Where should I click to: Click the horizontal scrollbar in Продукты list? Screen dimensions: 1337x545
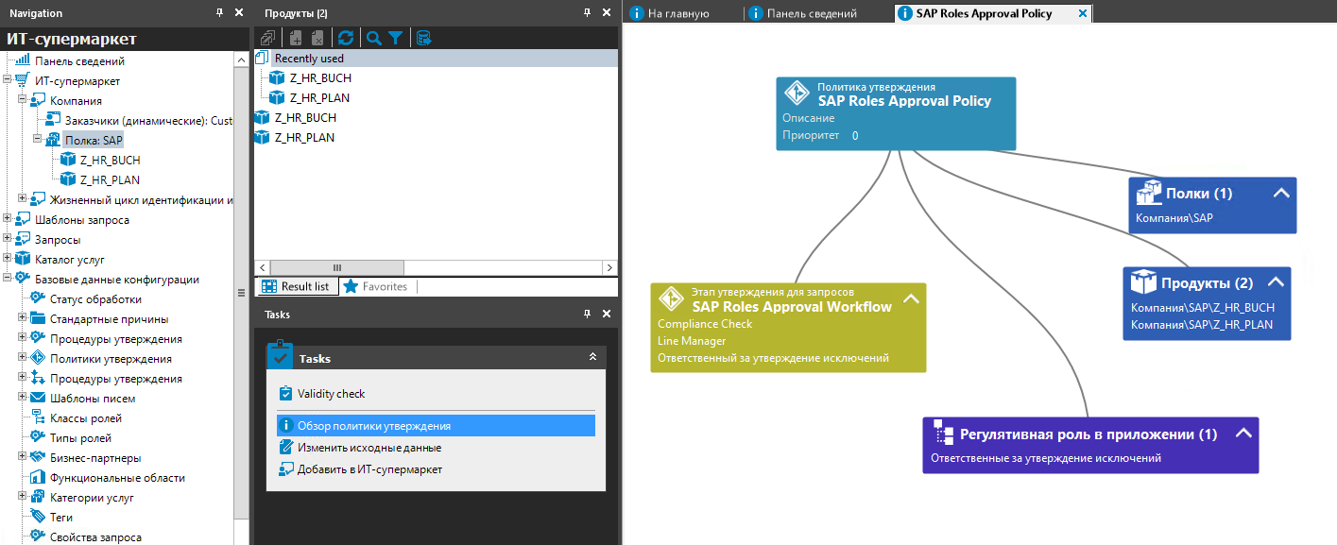pos(336,267)
